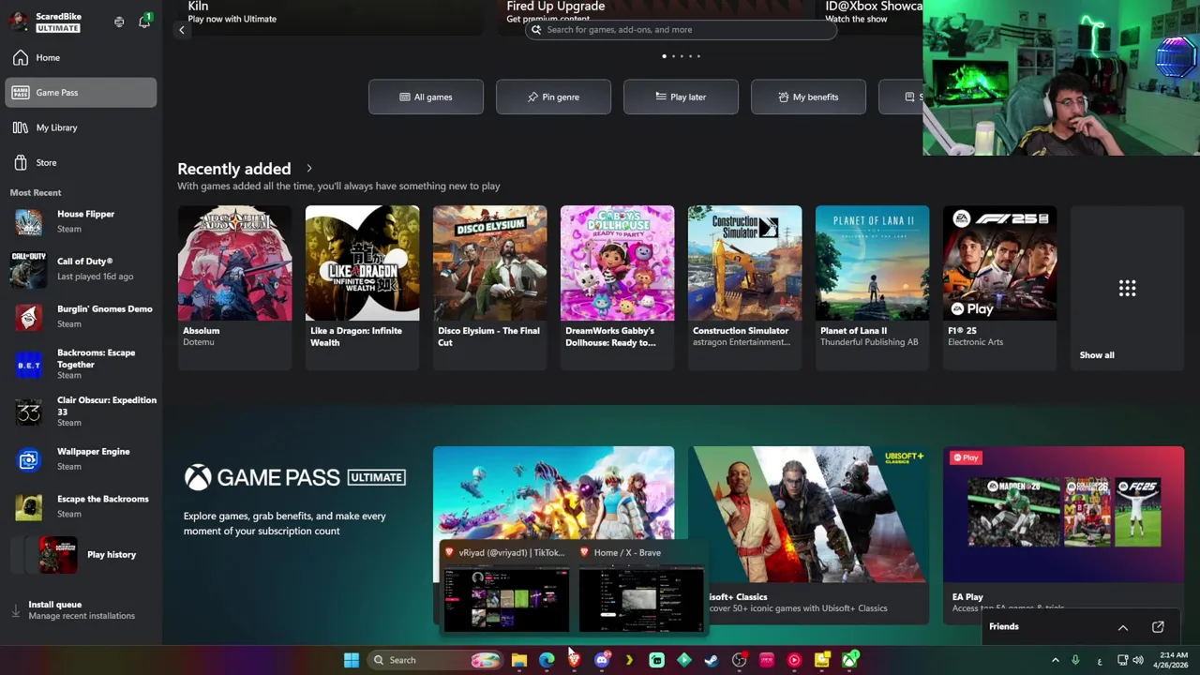Open Wallpaper Engine from Most Recent

coord(81,459)
